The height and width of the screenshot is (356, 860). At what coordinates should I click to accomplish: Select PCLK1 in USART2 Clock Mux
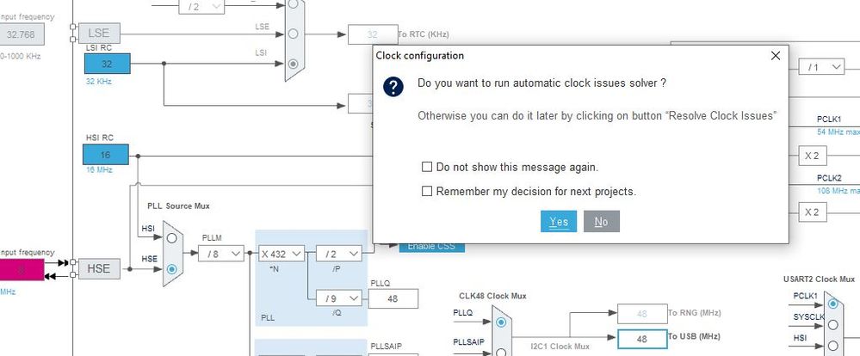[833, 304]
